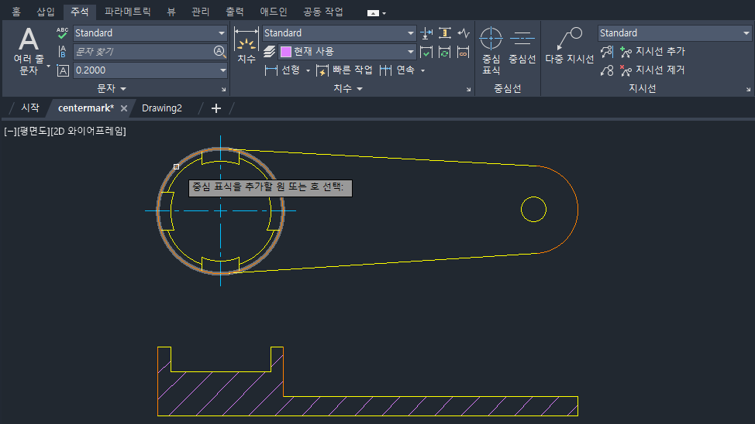Click the dimension layer stack icon
Screen dimensions: 755x424
pyautogui.click(x=270, y=51)
